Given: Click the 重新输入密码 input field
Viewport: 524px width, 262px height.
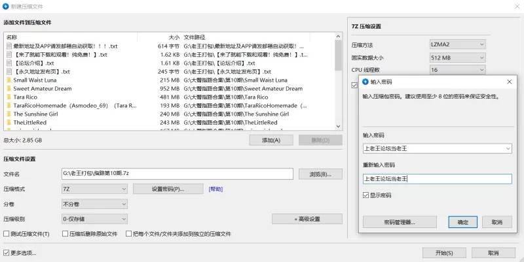Looking at the screenshot, I should click(x=438, y=179).
